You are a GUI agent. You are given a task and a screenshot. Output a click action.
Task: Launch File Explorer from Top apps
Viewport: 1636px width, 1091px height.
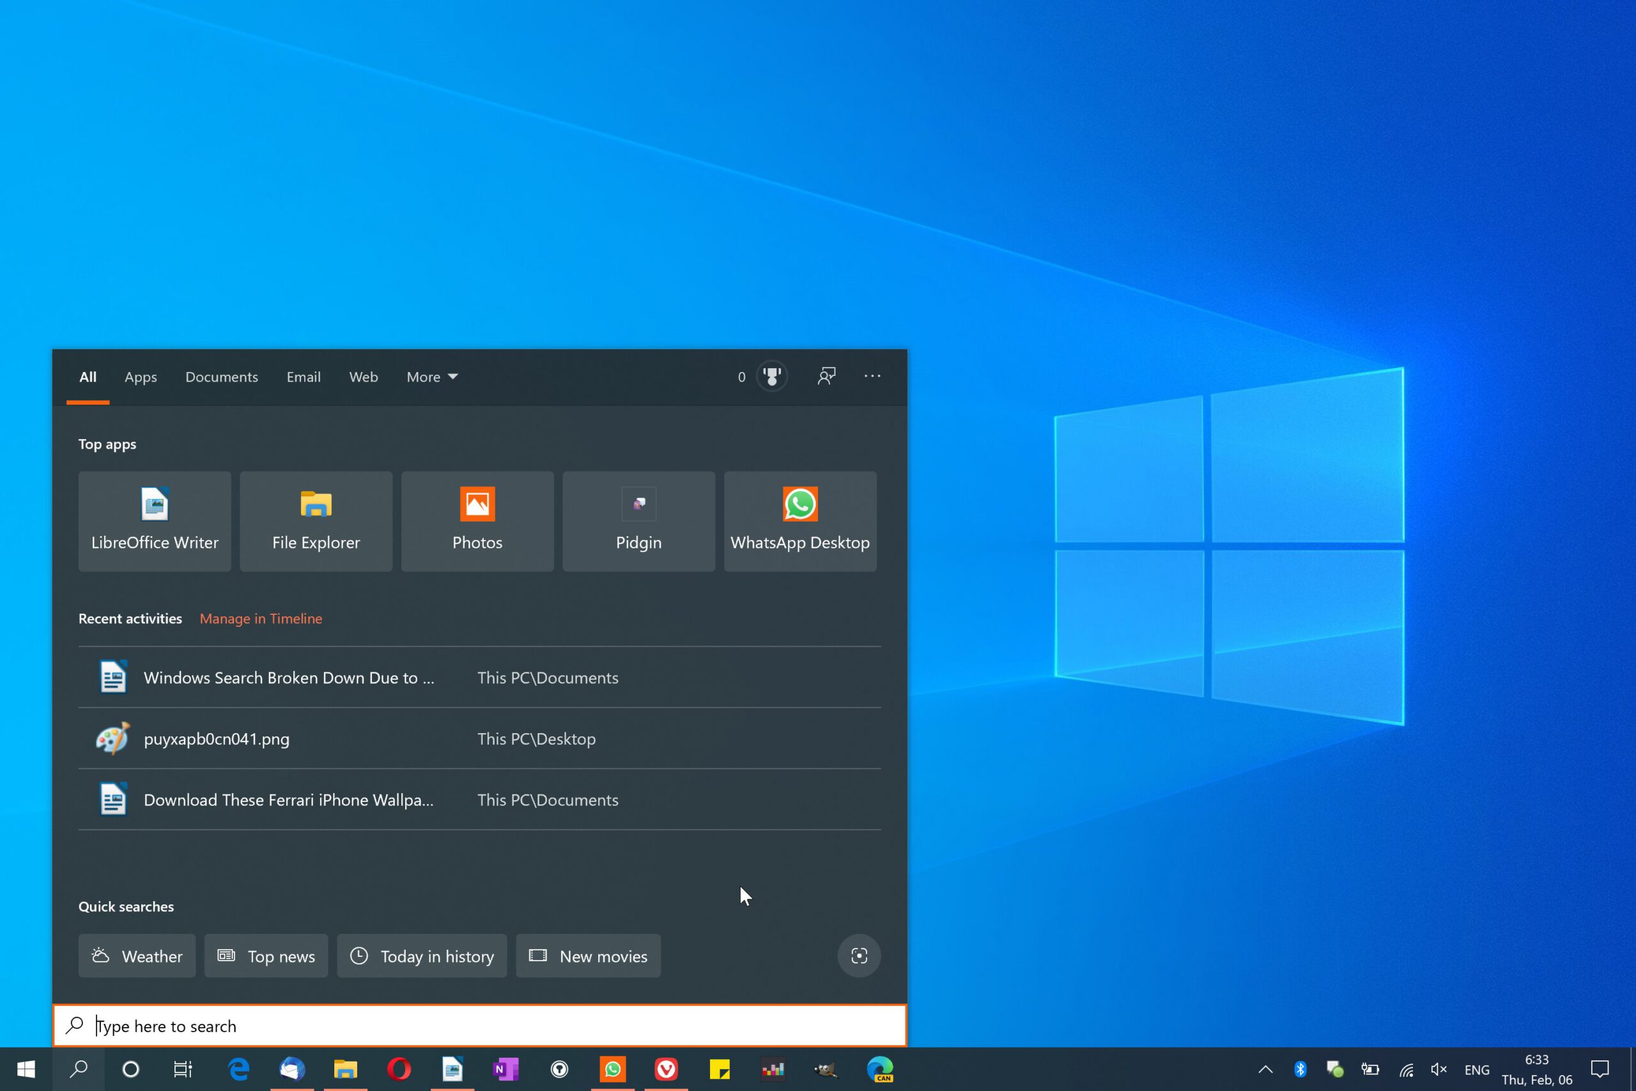tap(316, 521)
